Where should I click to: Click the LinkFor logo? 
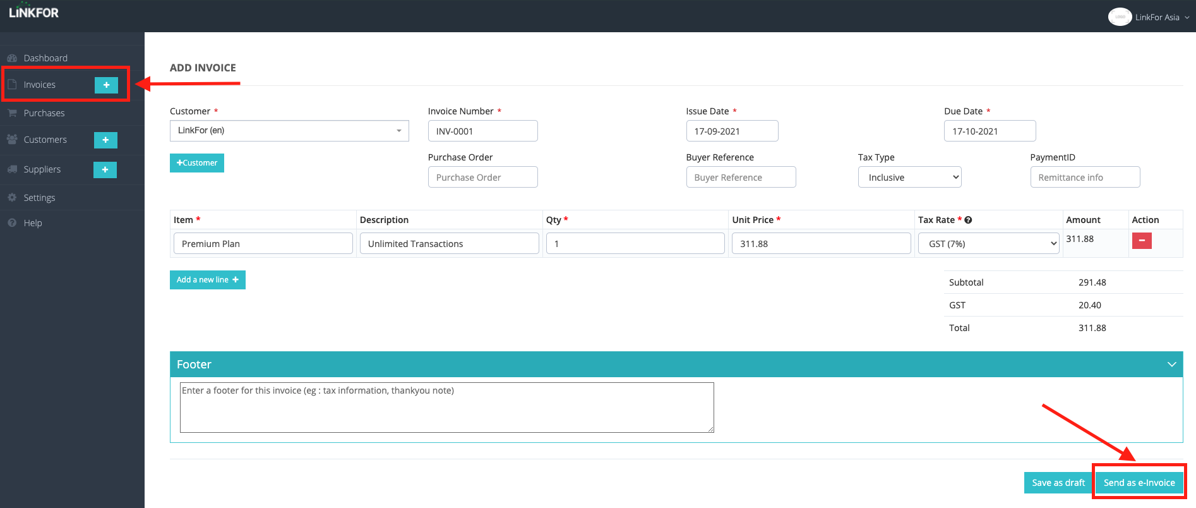pos(33,11)
